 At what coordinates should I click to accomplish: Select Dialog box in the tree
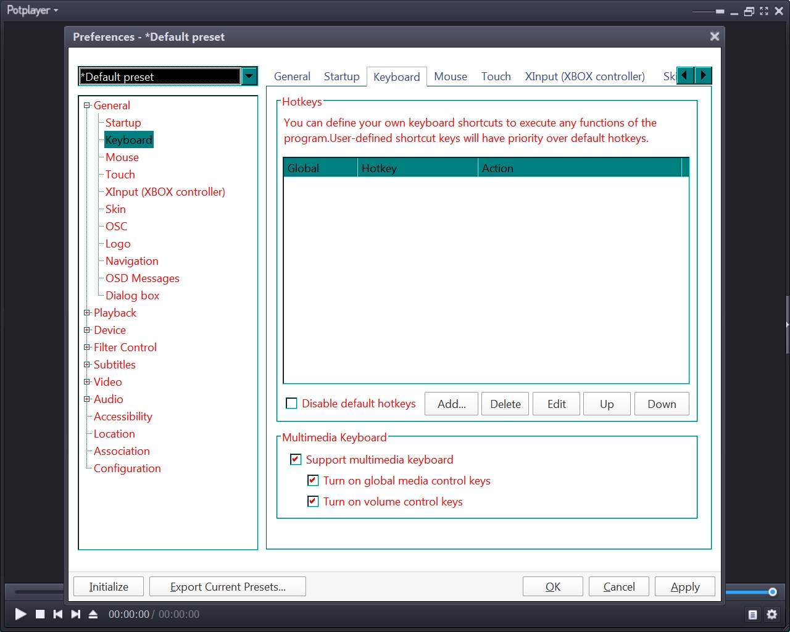(x=132, y=296)
